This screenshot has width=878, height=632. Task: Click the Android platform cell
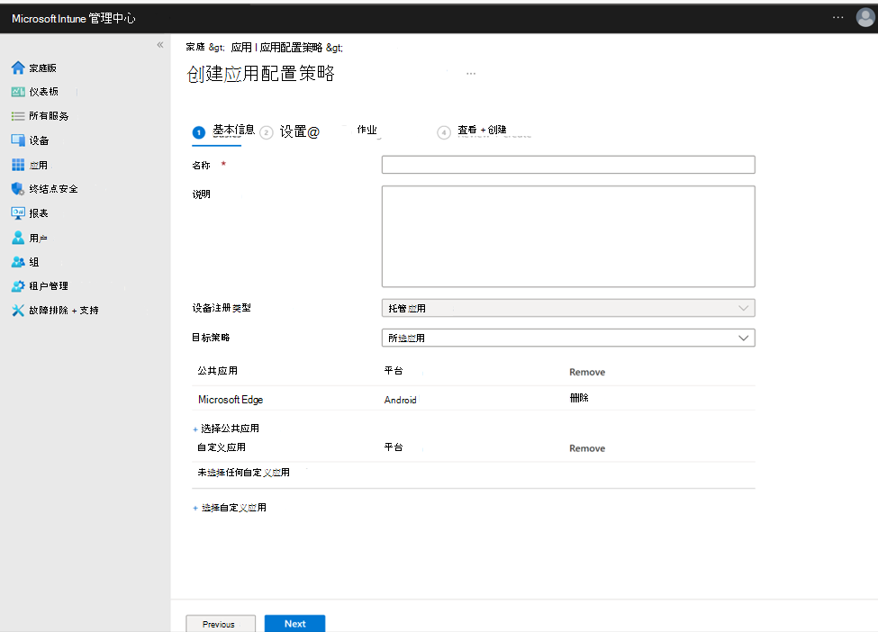coord(401,400)
